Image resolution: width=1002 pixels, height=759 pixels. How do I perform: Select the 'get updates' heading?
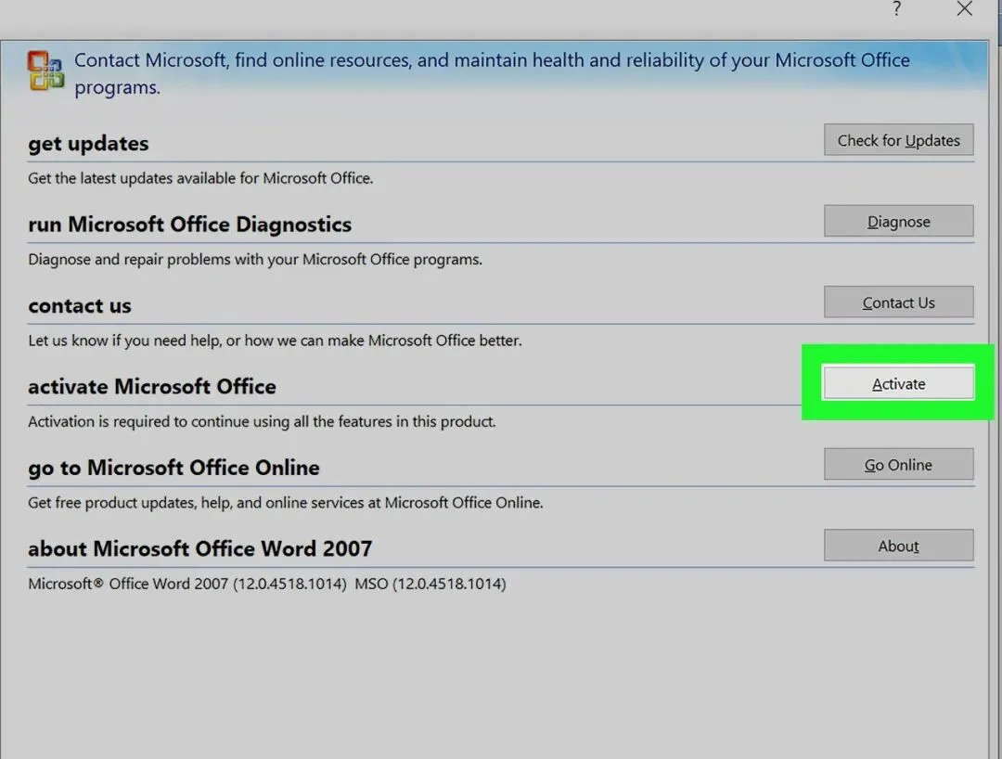pyautogui.click(x=88, y=144)
